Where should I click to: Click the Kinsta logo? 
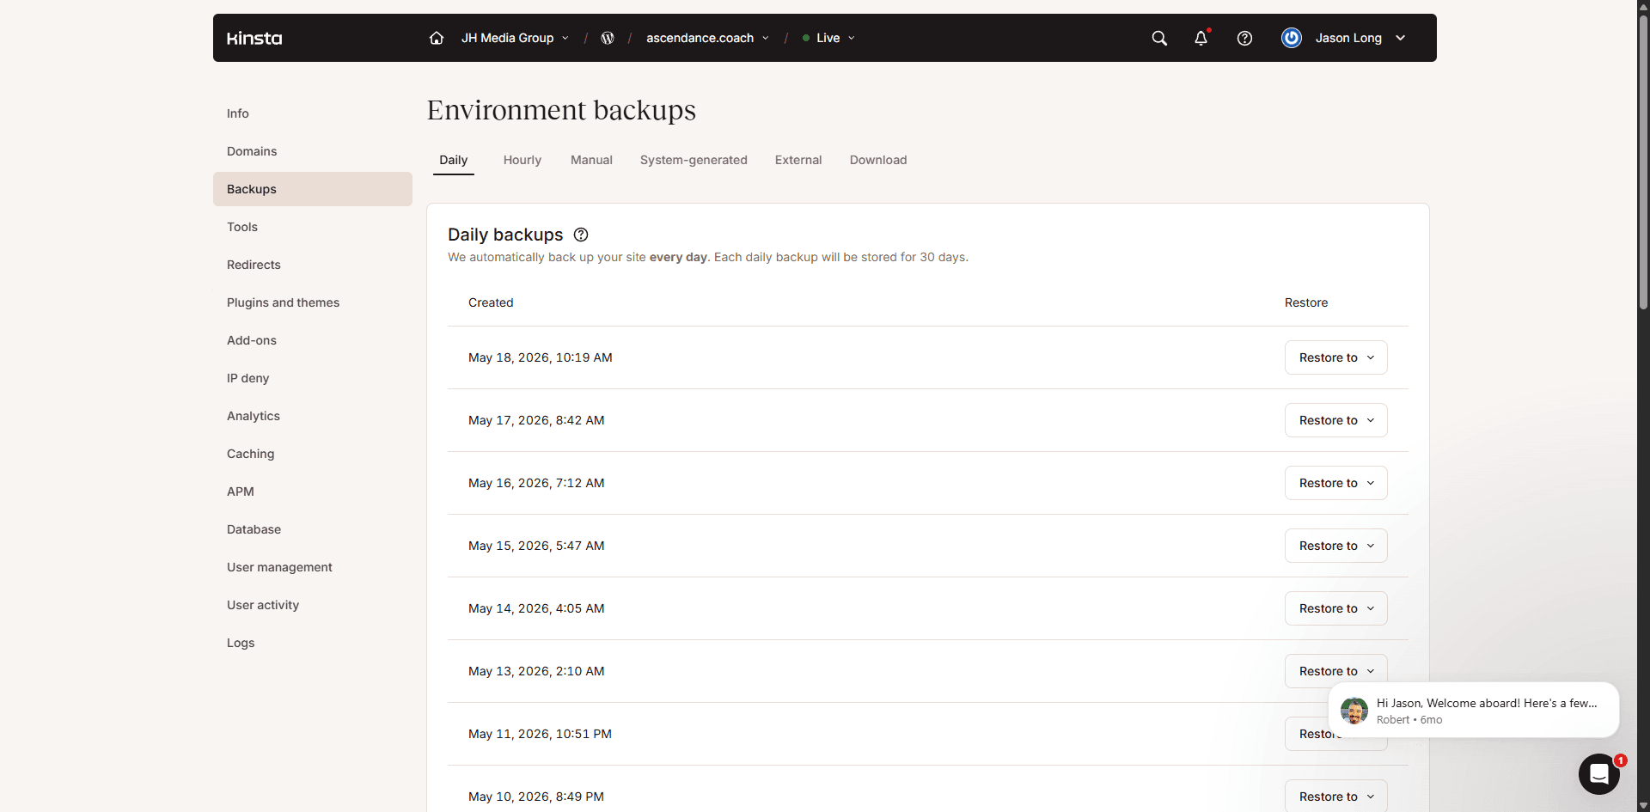coord(254,38)
